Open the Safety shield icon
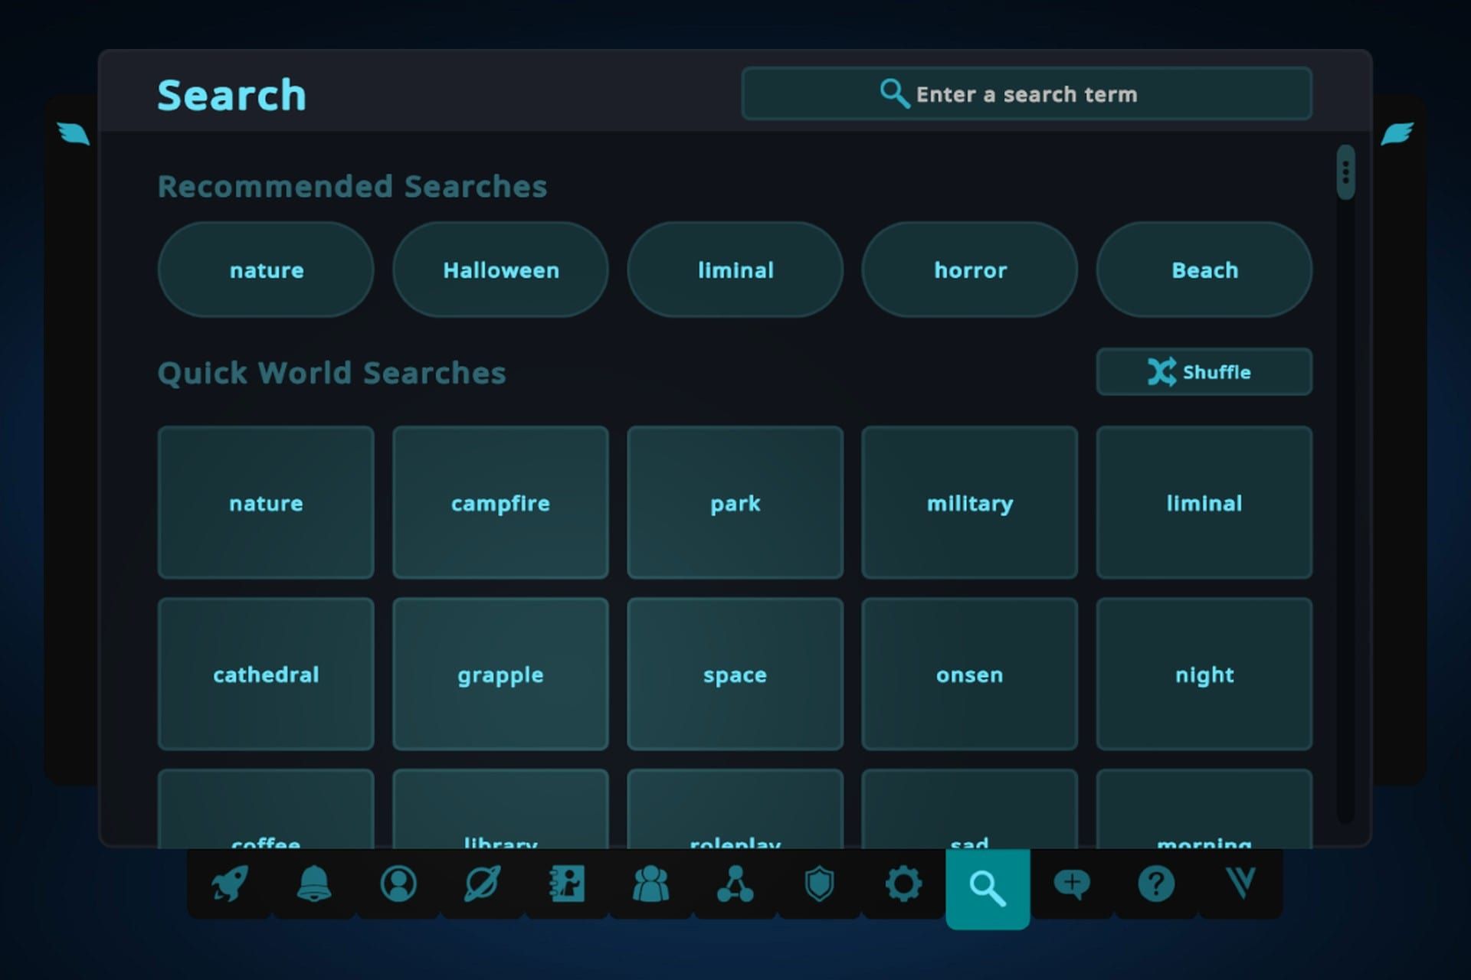Screen dimensions: 1471x980 click(x=818, y=884)
